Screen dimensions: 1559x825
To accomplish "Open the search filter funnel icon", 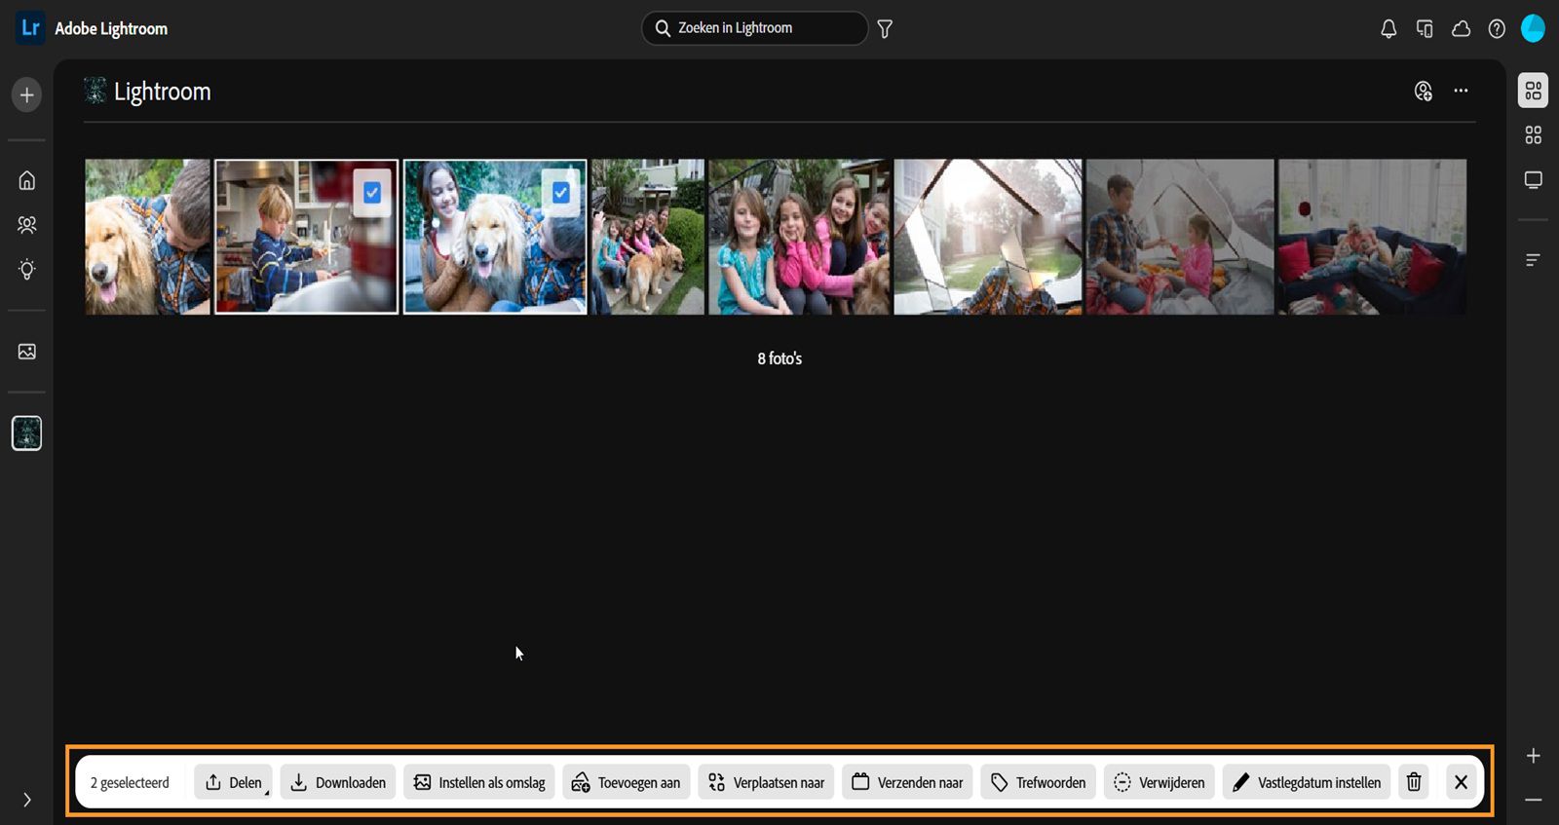I will tap(885, 29).
